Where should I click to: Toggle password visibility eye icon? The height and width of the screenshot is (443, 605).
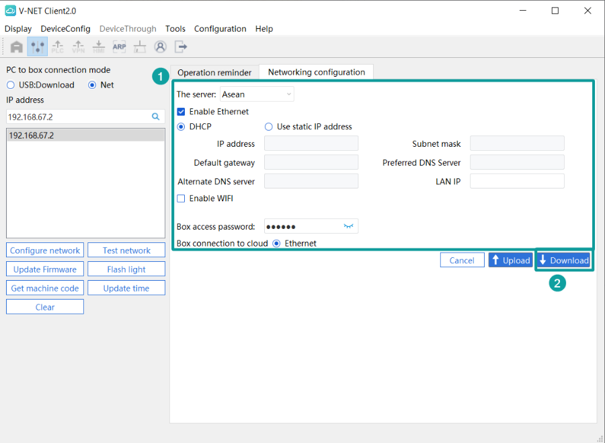point(348,226)
